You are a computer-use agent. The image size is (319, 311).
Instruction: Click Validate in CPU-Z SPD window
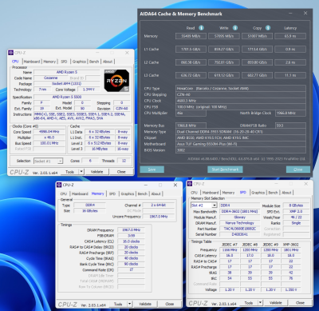coord(276,303)
